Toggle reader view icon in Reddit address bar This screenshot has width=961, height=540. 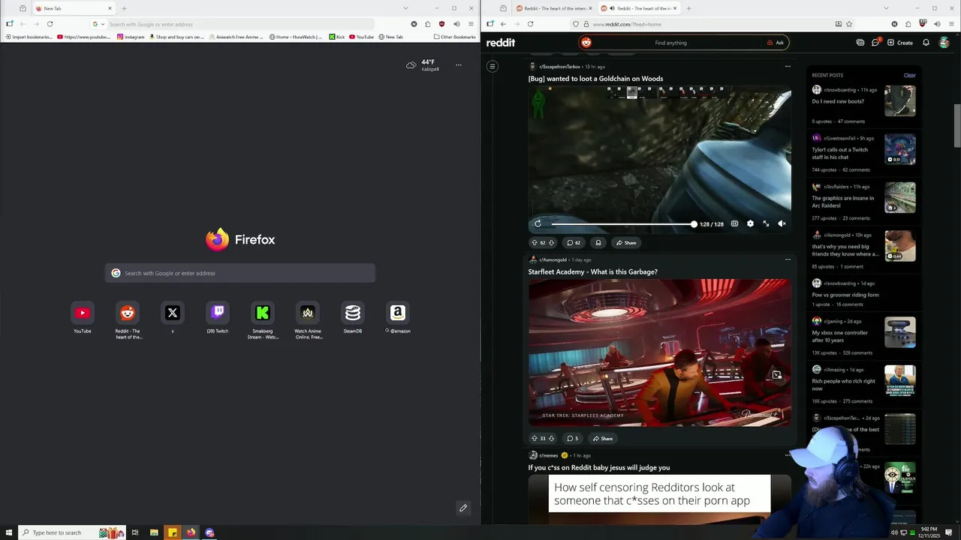click(838, 24)
